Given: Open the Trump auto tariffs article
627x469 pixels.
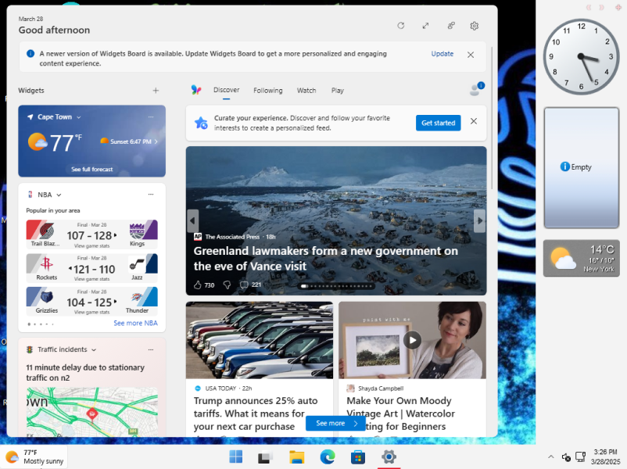Looking at the screenshot, I should click(x=256, y=414).
